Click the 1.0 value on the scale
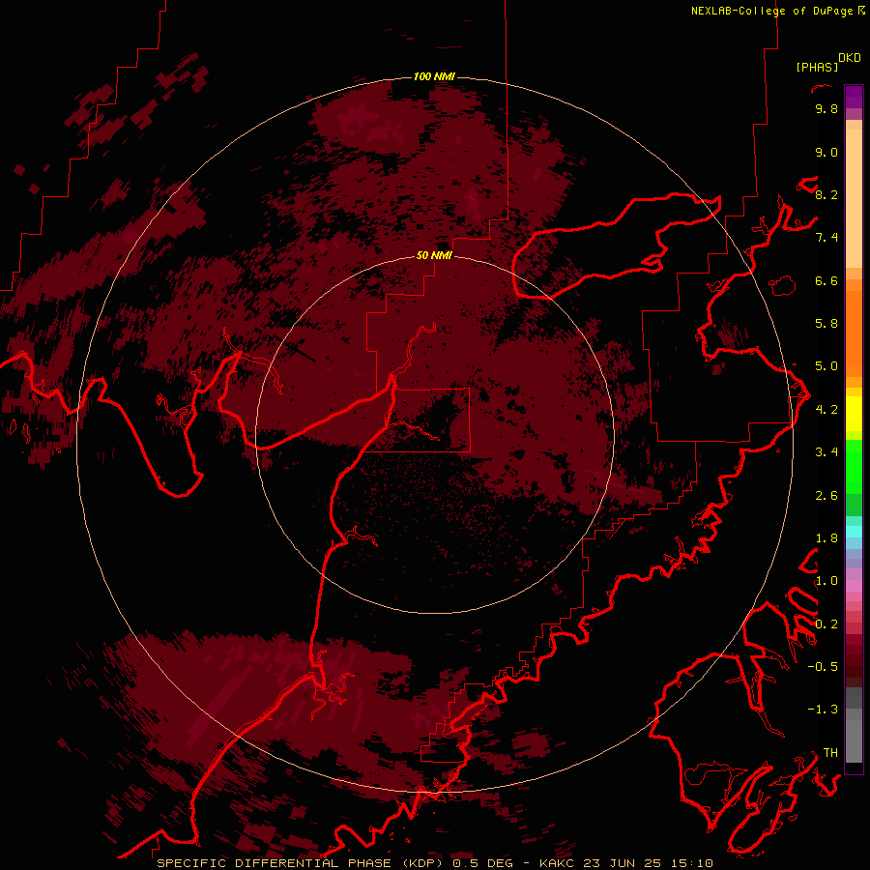 coord(826,581)
